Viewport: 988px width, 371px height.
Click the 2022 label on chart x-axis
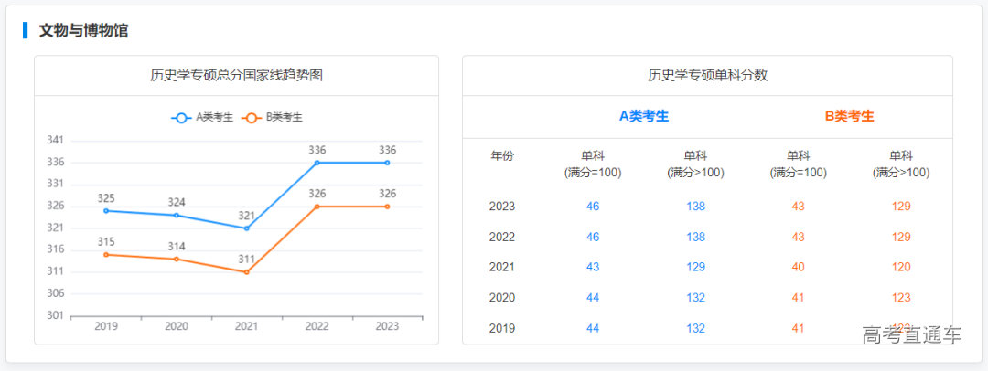point(317,326)
